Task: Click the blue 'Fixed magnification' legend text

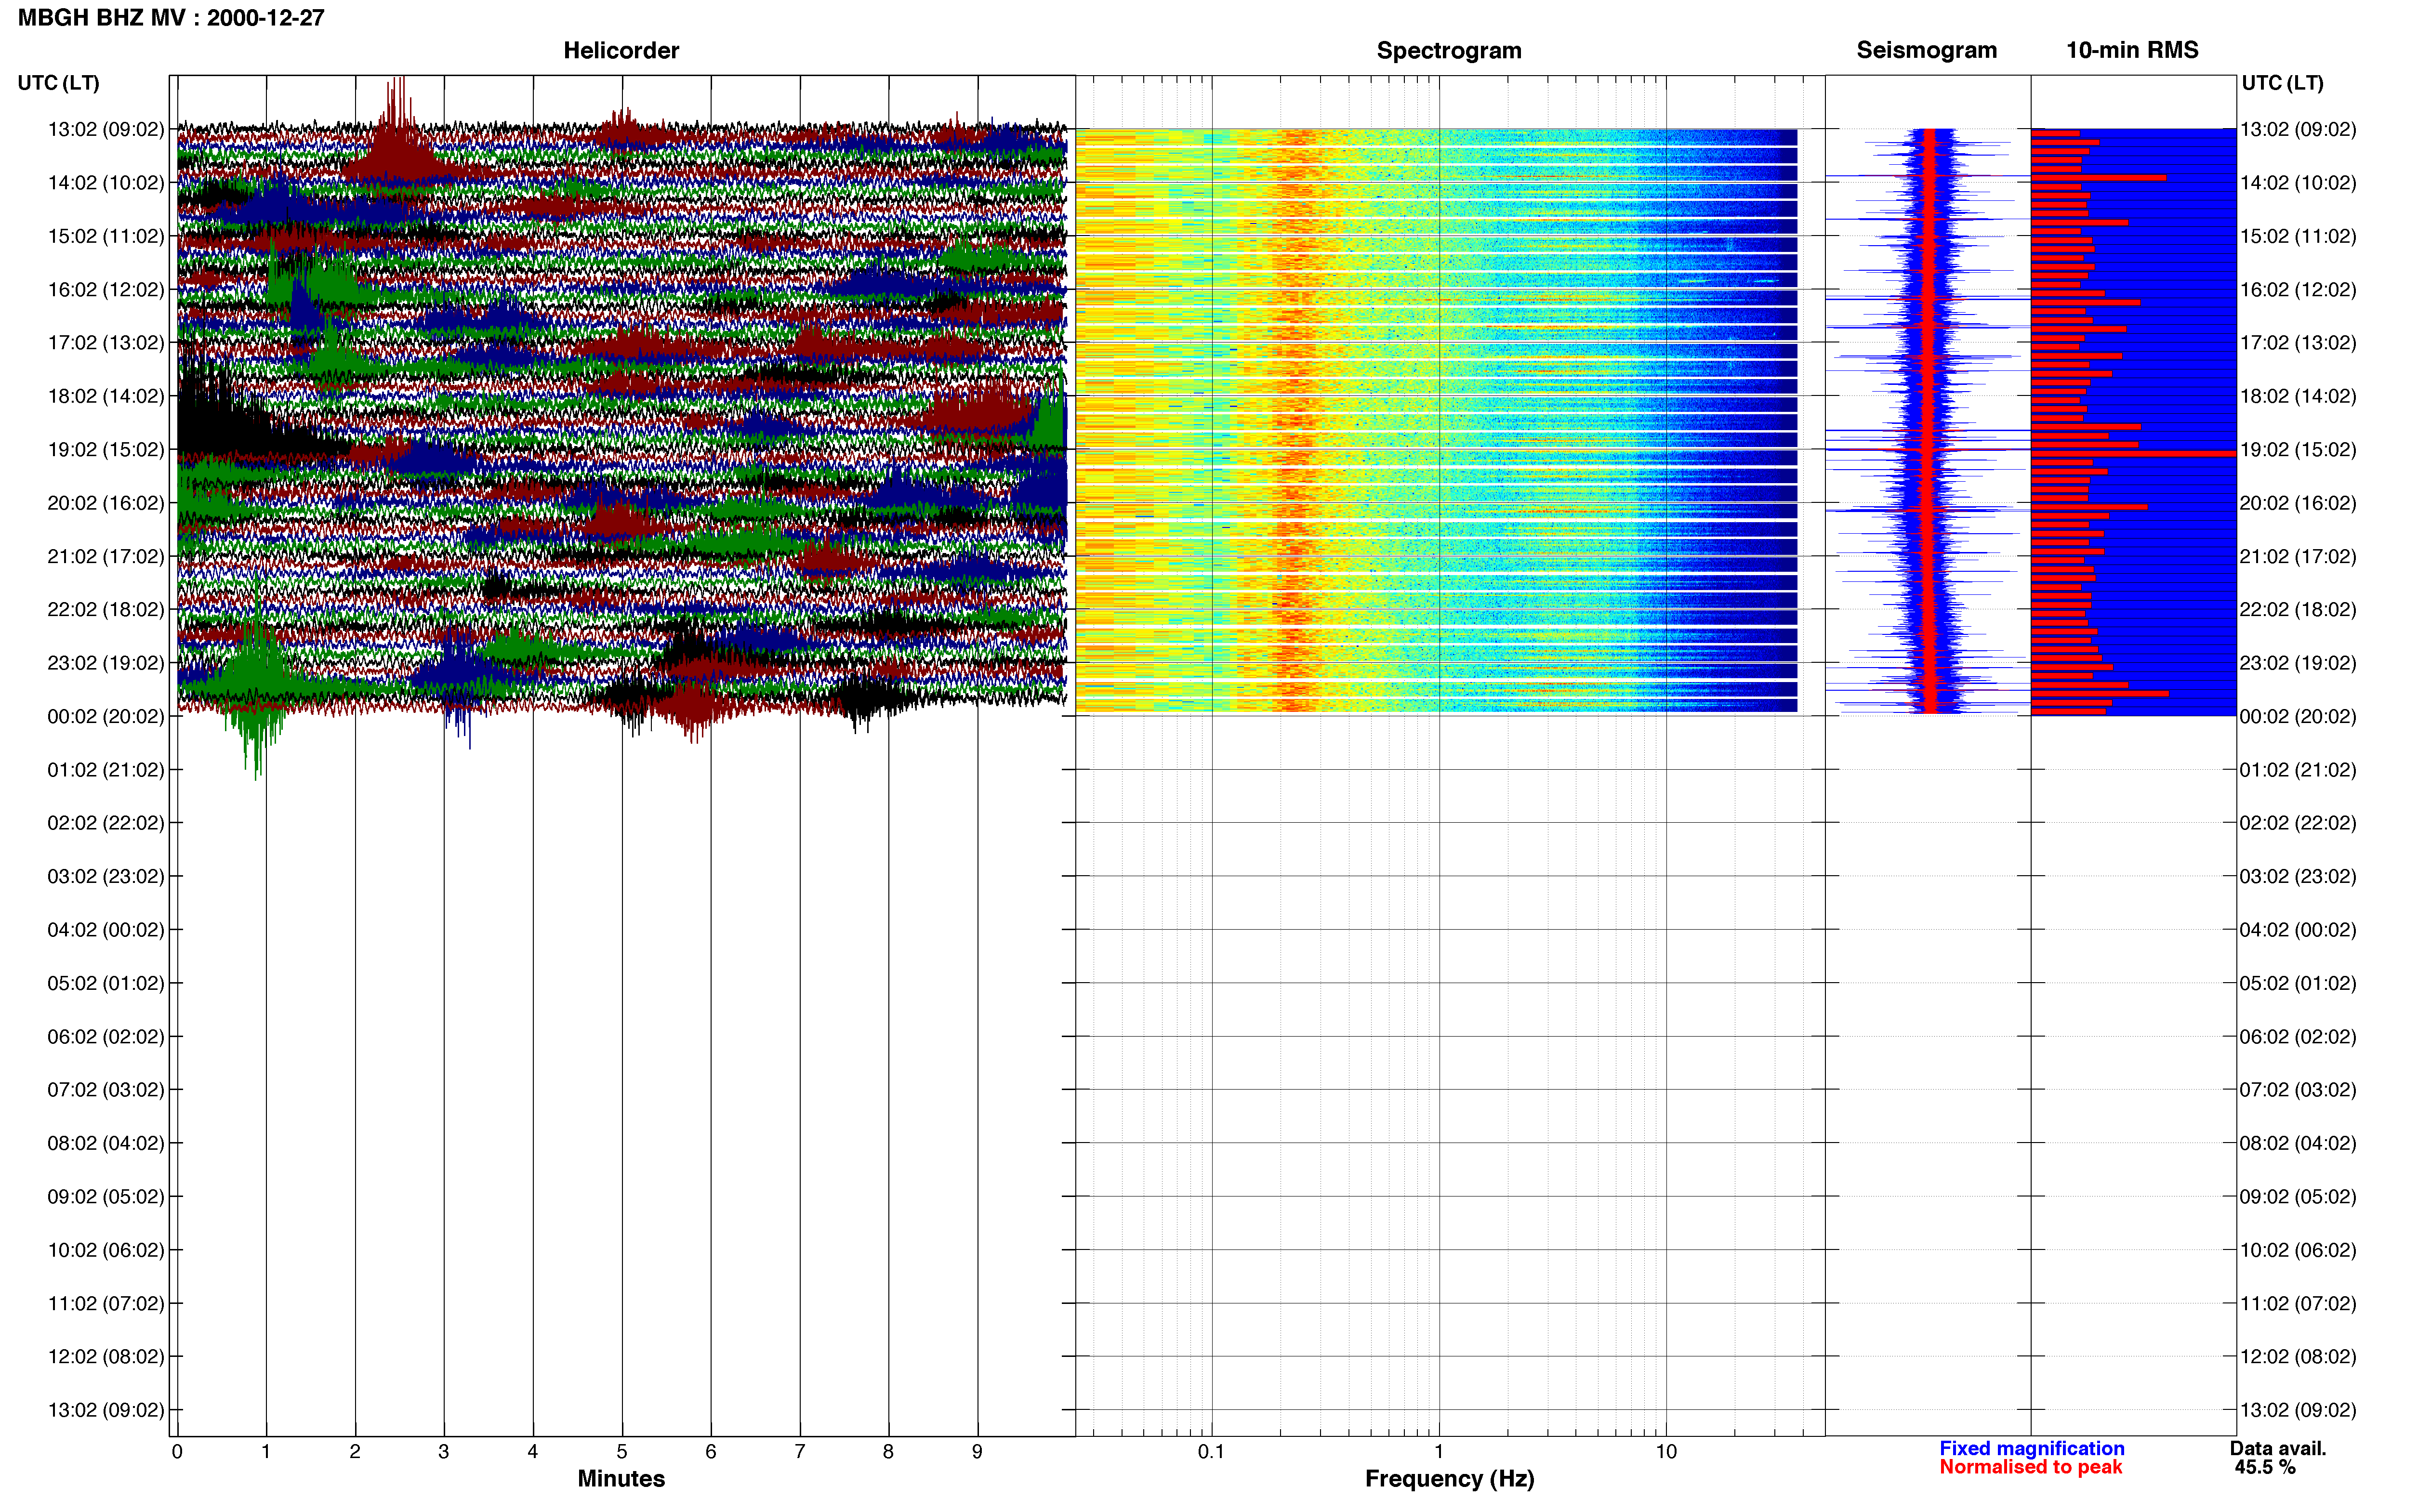Action: [2032, 1449]
